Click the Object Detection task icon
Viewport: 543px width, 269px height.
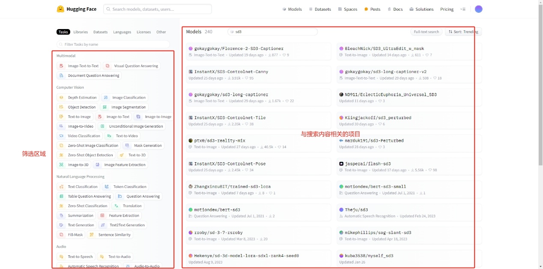tap(61, 107)
